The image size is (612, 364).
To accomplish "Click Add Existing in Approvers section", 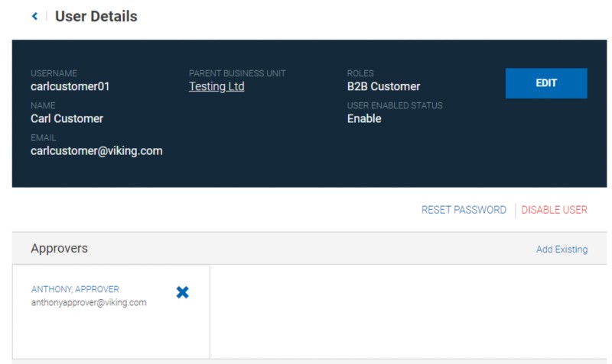I will click(x=562, y=250).
